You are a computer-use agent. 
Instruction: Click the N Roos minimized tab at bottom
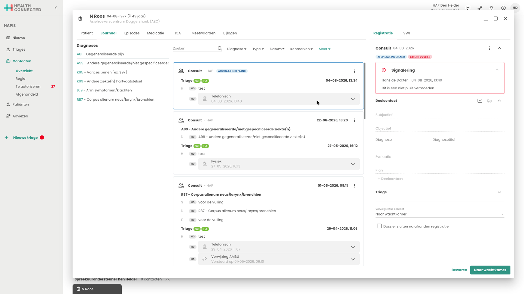97,289
